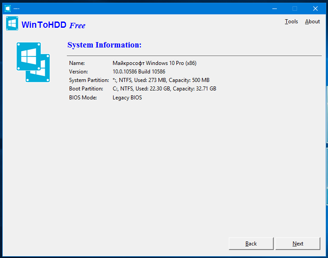Click the Boot Partition: label
The width and height of the screenshot is (328, 258).
(86, 89)
